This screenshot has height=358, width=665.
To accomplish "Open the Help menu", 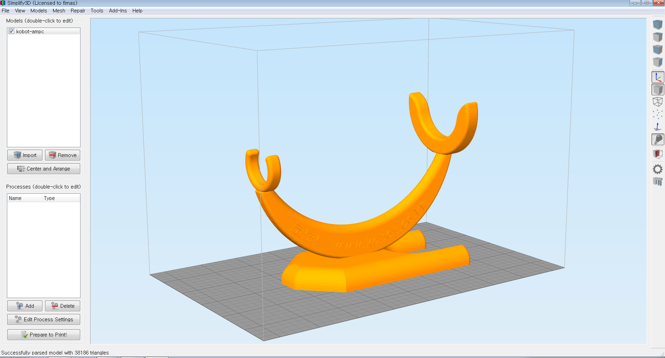I will point(137,11).
